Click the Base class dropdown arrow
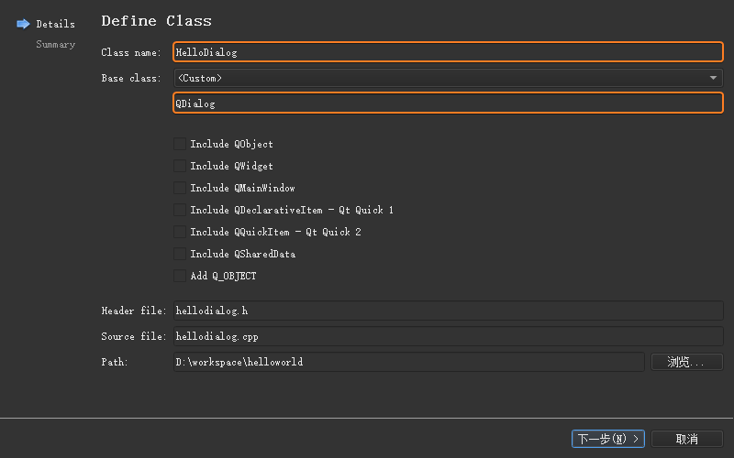This screenshot has width=734, height=458. point(714,78)
